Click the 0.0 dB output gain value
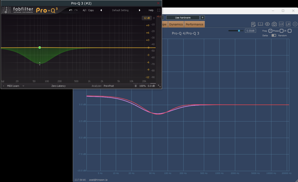Image resolution: width=298 pixels, height=182 pixels. [x=151, y=86]
